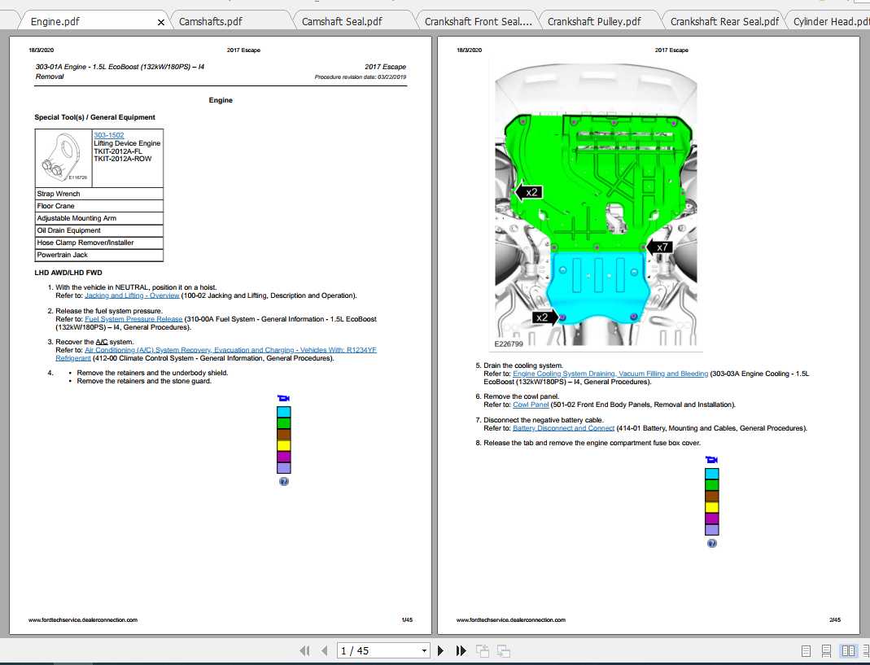Click the next page arrow
This screenshot has height=665, width=870.
coord(441,650)
